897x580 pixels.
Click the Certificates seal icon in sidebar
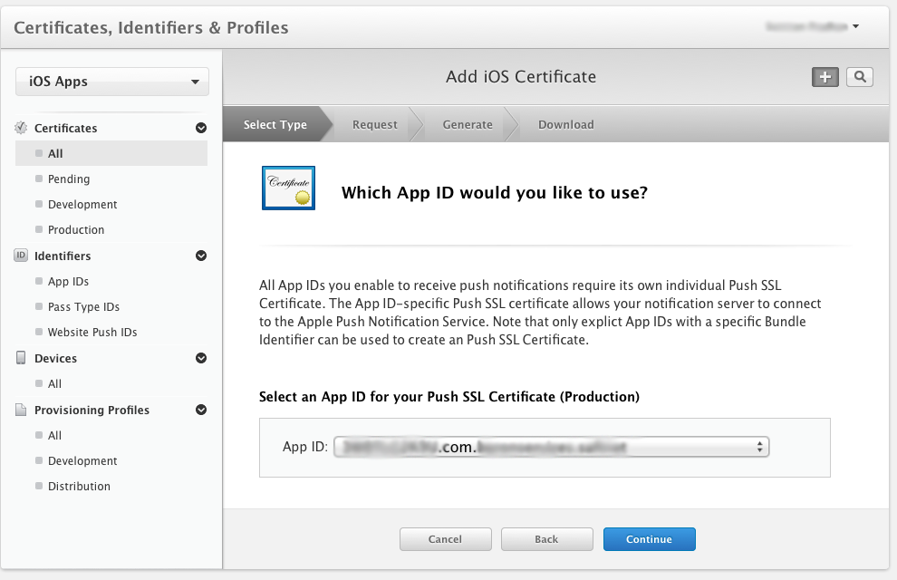[x=22, y=128]
